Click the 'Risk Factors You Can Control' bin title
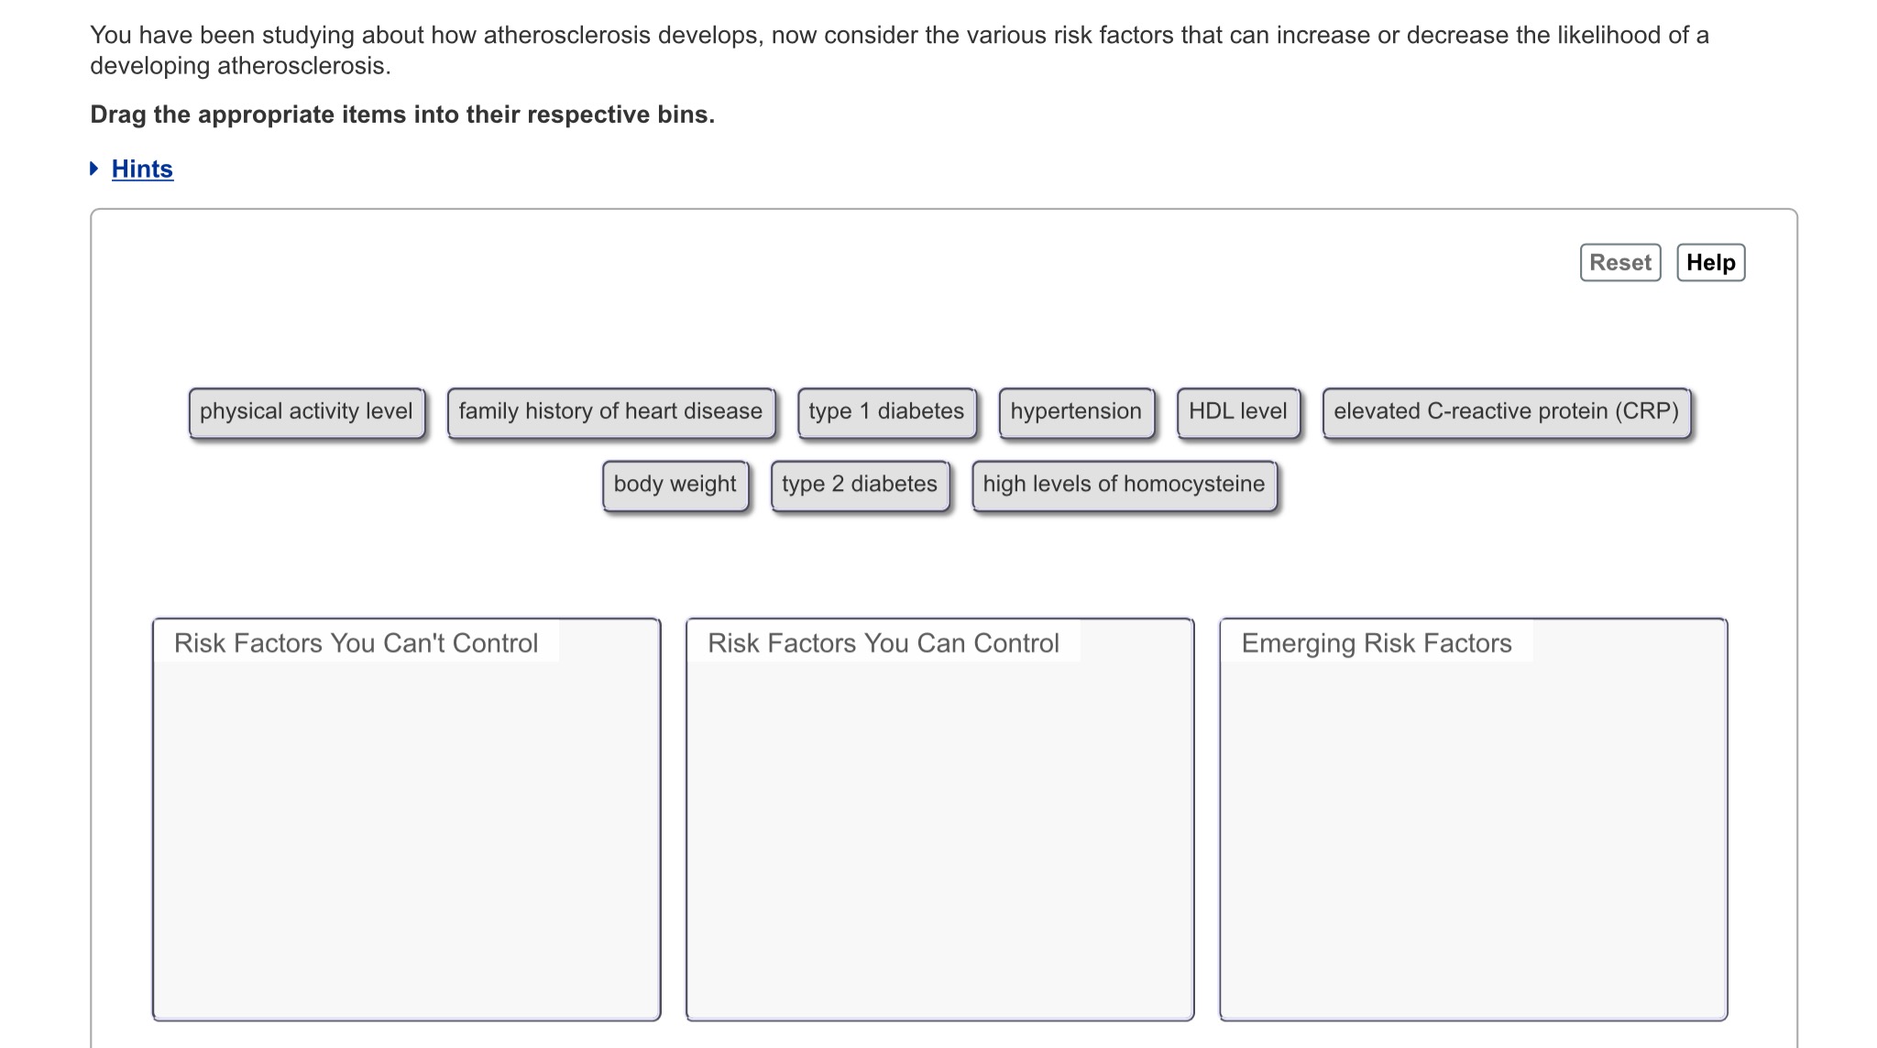The width and height of the screenshot is (1877, 1048). click(884, 643)
